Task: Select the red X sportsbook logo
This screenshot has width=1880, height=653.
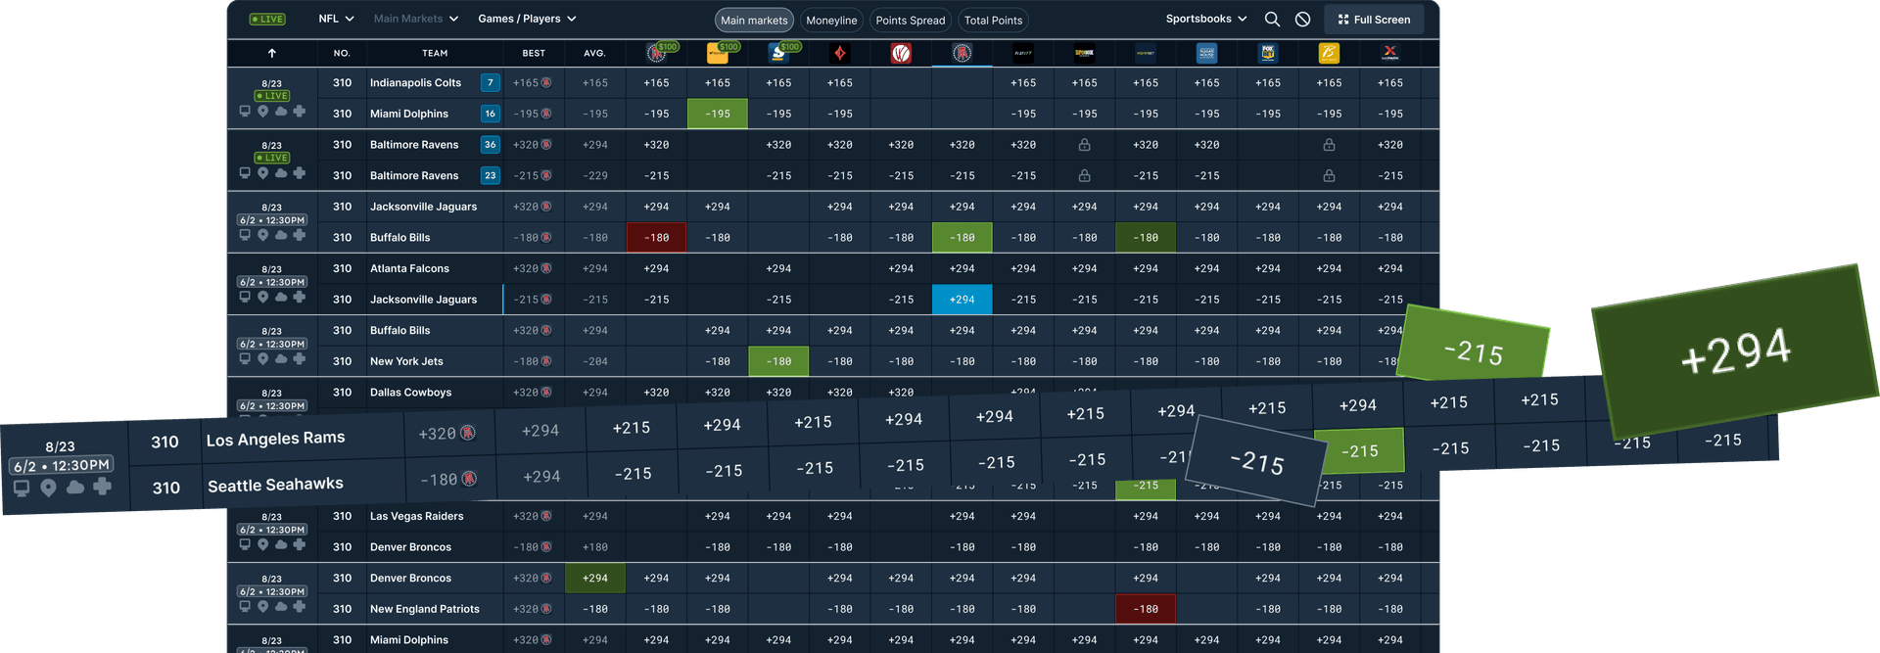Action: 1390,53
